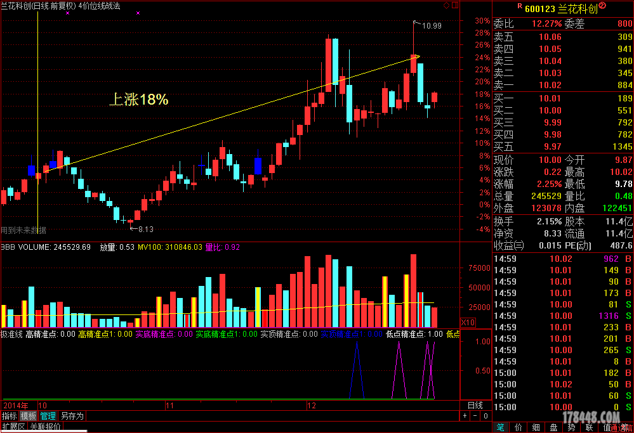Click the X10 volume scale marker
This screenshot has height=433, width=634.
tap(468, 322)
